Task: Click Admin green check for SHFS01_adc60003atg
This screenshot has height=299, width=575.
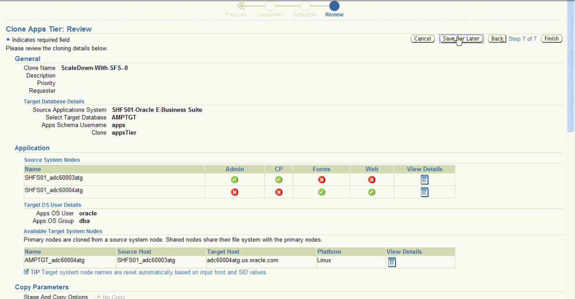Action: pos(234,180)
